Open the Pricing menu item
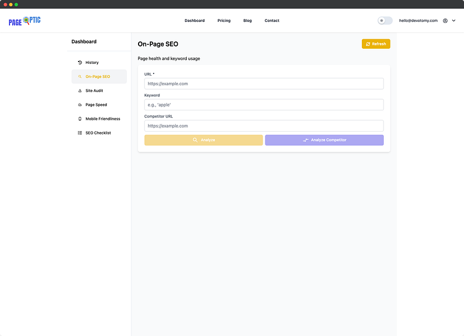This screenshot has height=336, width=464. pyautogui.click(x=224, y=21)
